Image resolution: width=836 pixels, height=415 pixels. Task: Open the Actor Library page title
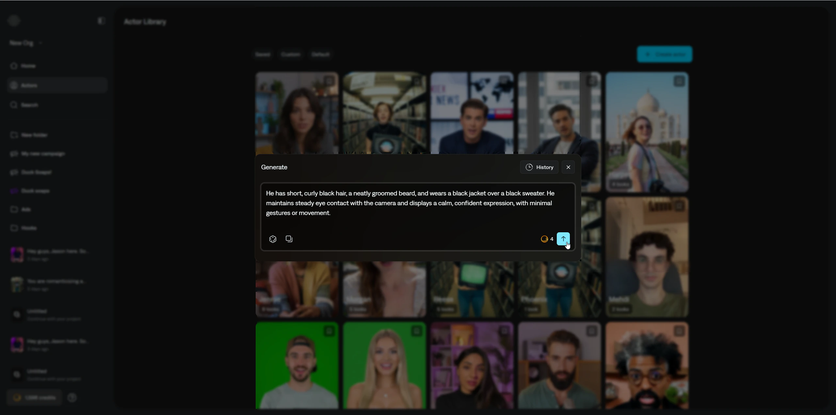pos(145,22)
